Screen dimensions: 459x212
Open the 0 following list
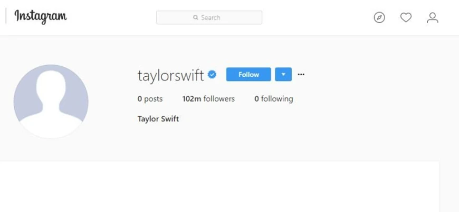pos(274,99)
